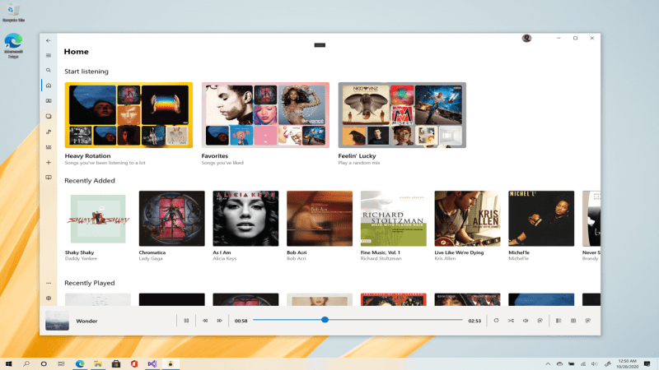659x370 pixels.
Task: Expand the hidden system tray icons chevron
Action: (548, 363)
